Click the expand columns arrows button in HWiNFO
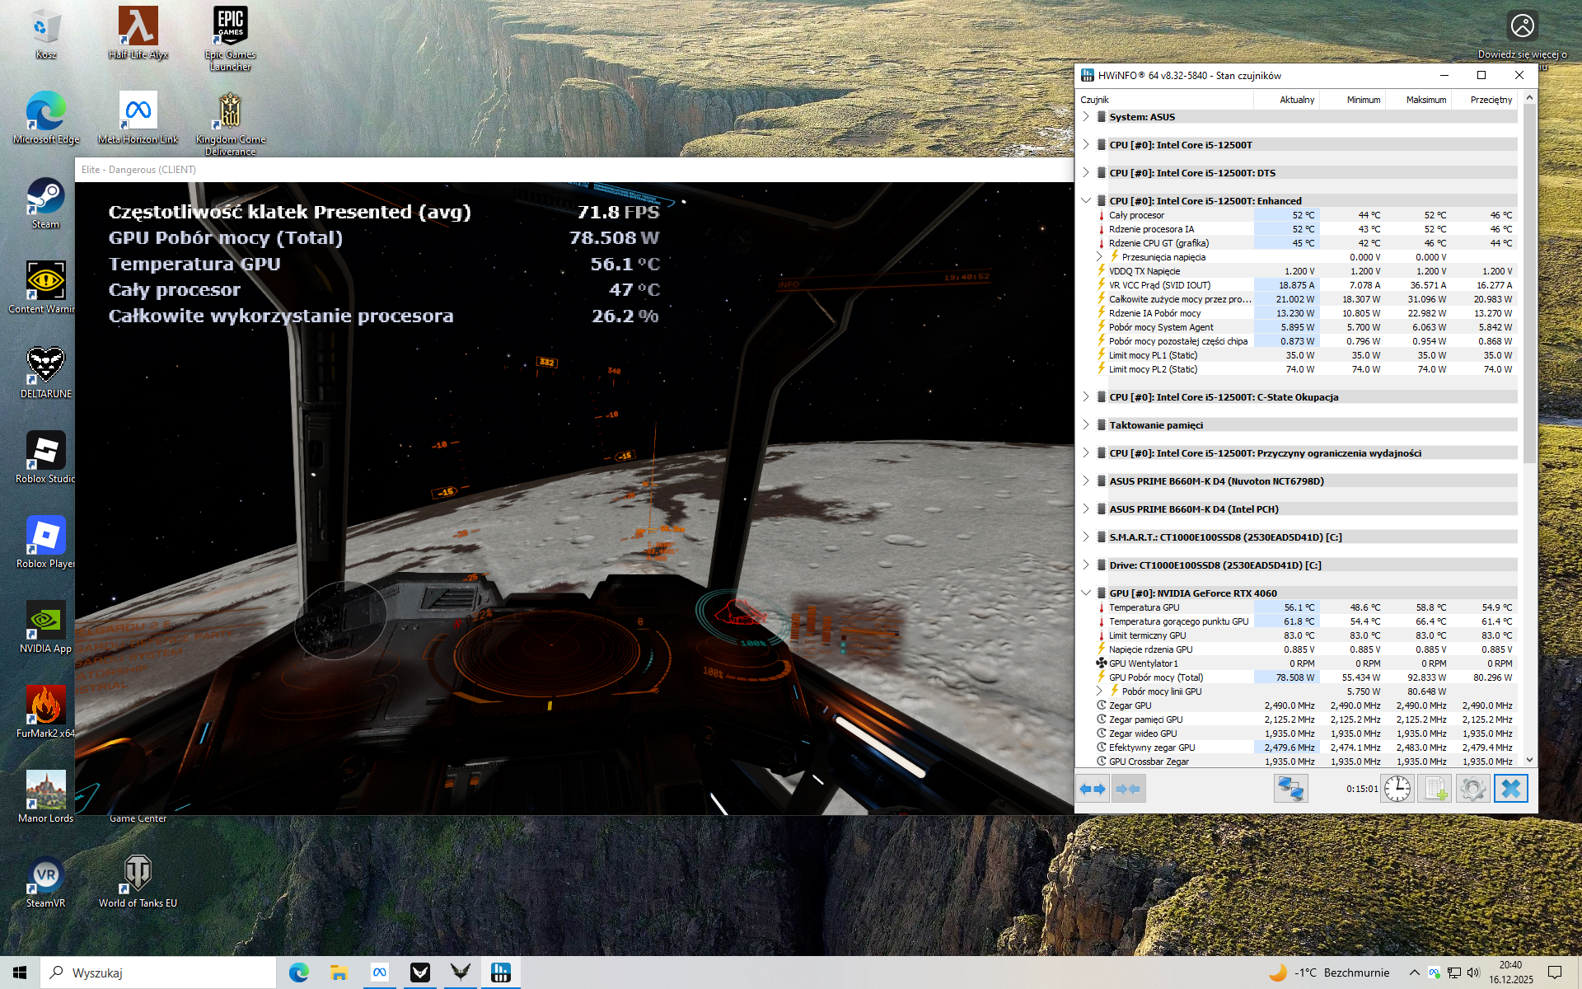This screenshot has height=989, width=1582. click(1093, 789)
